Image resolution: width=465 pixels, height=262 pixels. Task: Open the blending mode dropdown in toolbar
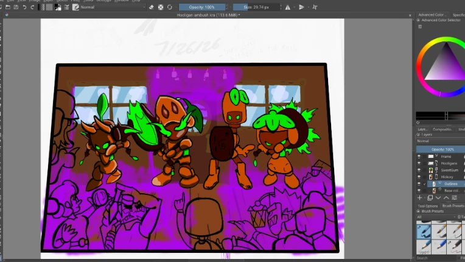click(113, 7)
